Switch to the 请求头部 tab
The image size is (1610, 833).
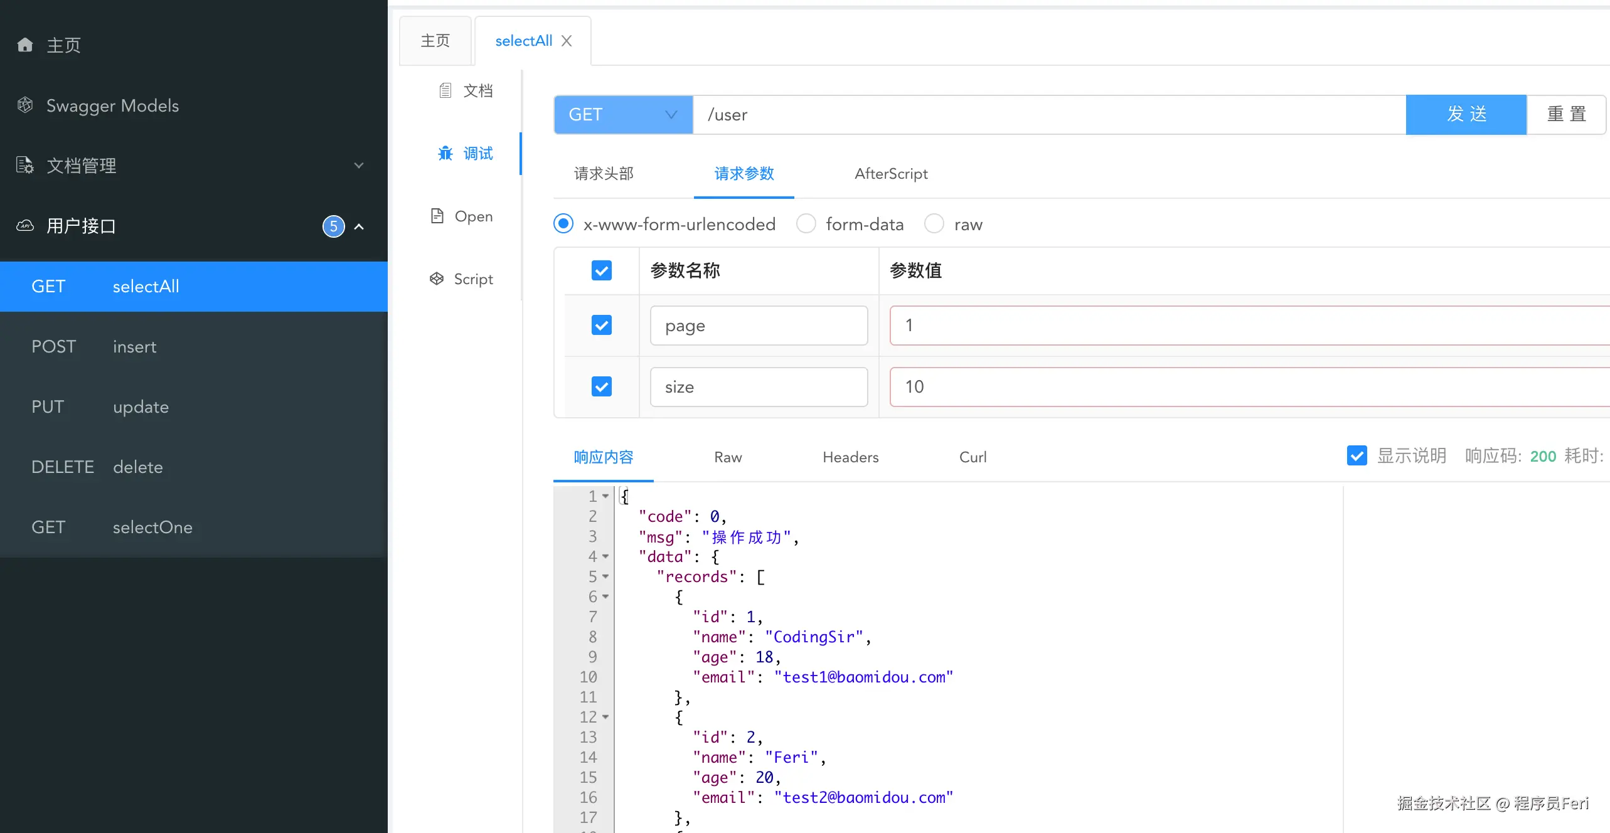[604, 173]
